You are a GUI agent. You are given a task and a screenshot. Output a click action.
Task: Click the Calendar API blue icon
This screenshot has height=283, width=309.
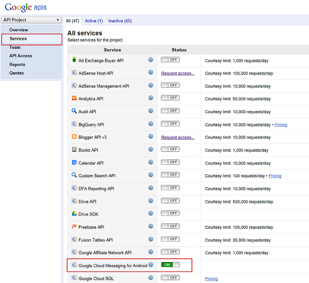[74, 162]
